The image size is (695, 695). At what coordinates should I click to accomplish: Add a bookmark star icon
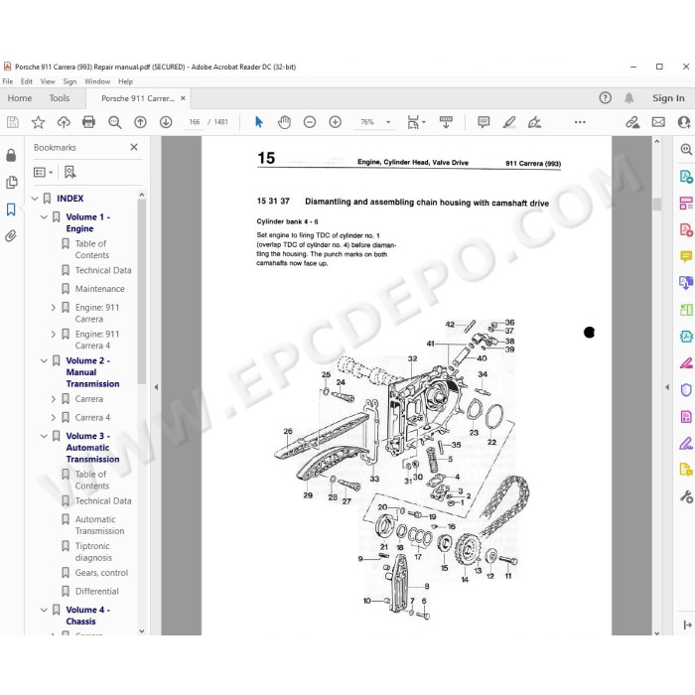point(38,122)
